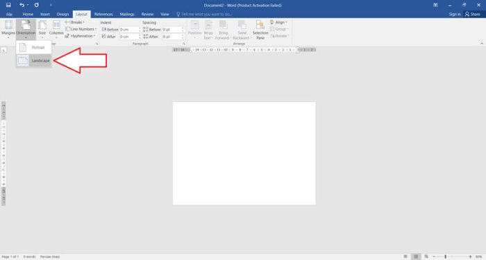Switch to the Design tab

62,15
